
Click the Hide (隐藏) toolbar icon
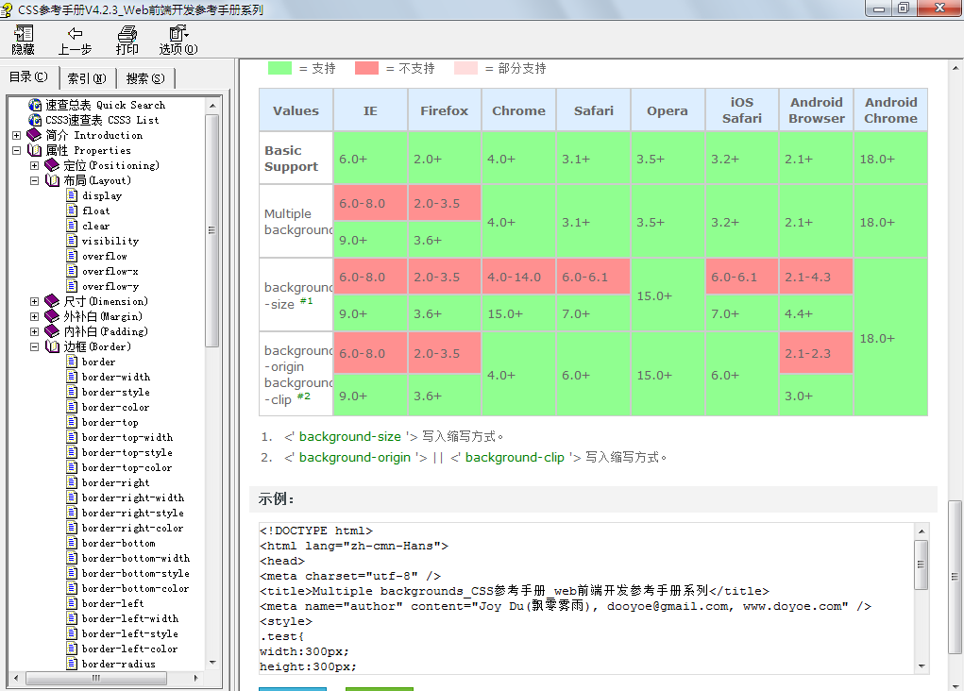pyautogui.click(x=23, y=34)
